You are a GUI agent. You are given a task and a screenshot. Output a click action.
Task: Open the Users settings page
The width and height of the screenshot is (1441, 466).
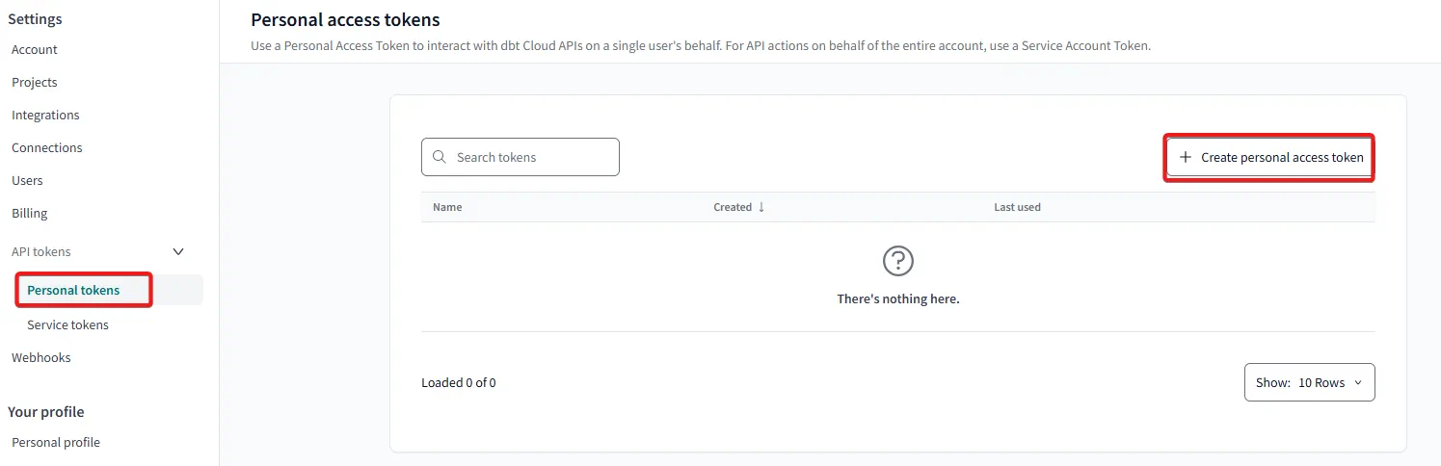27,180
